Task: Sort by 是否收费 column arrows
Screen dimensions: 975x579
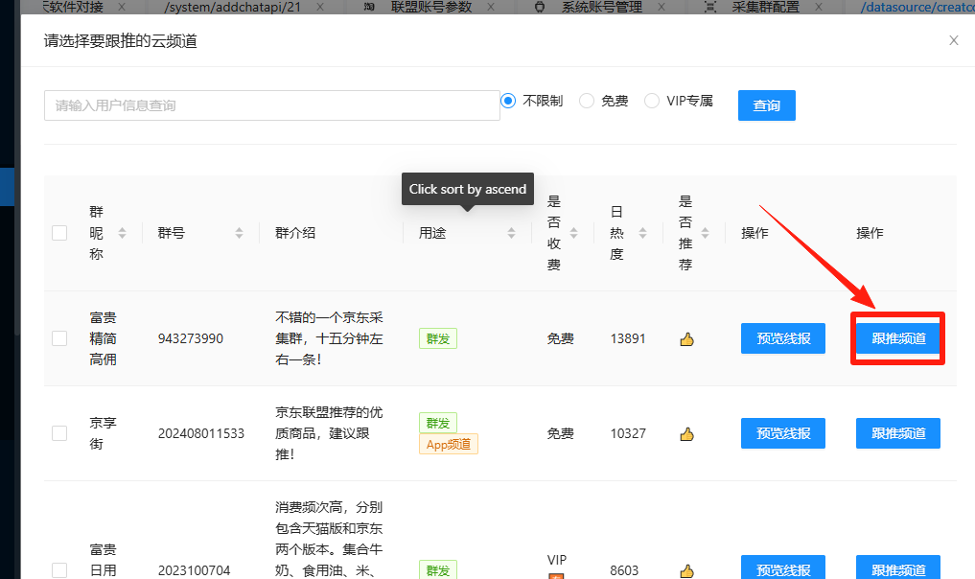Action: pyautogui.click(x=573, y=233)
